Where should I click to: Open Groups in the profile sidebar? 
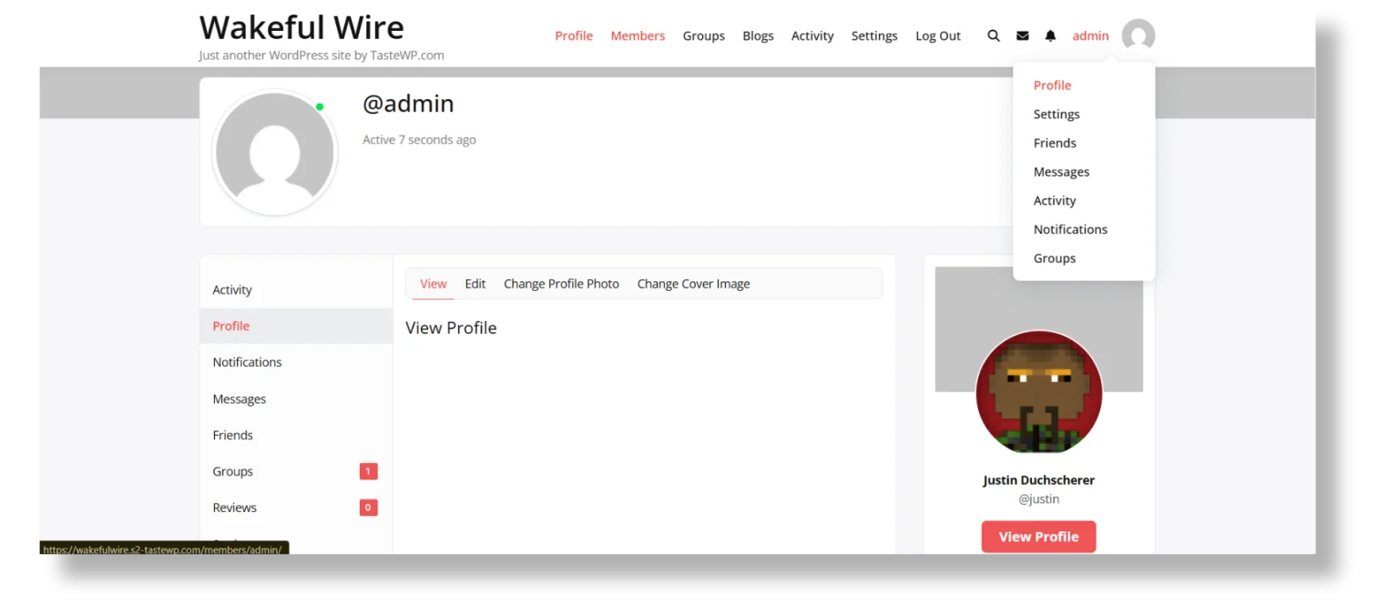[x=296, y=471]
